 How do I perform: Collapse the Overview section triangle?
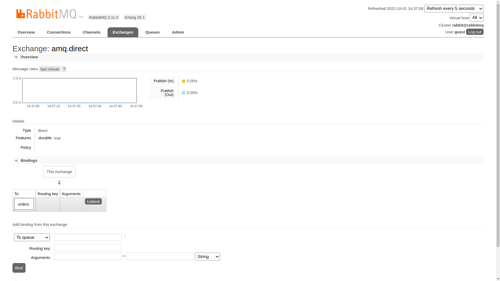(16, 57)
